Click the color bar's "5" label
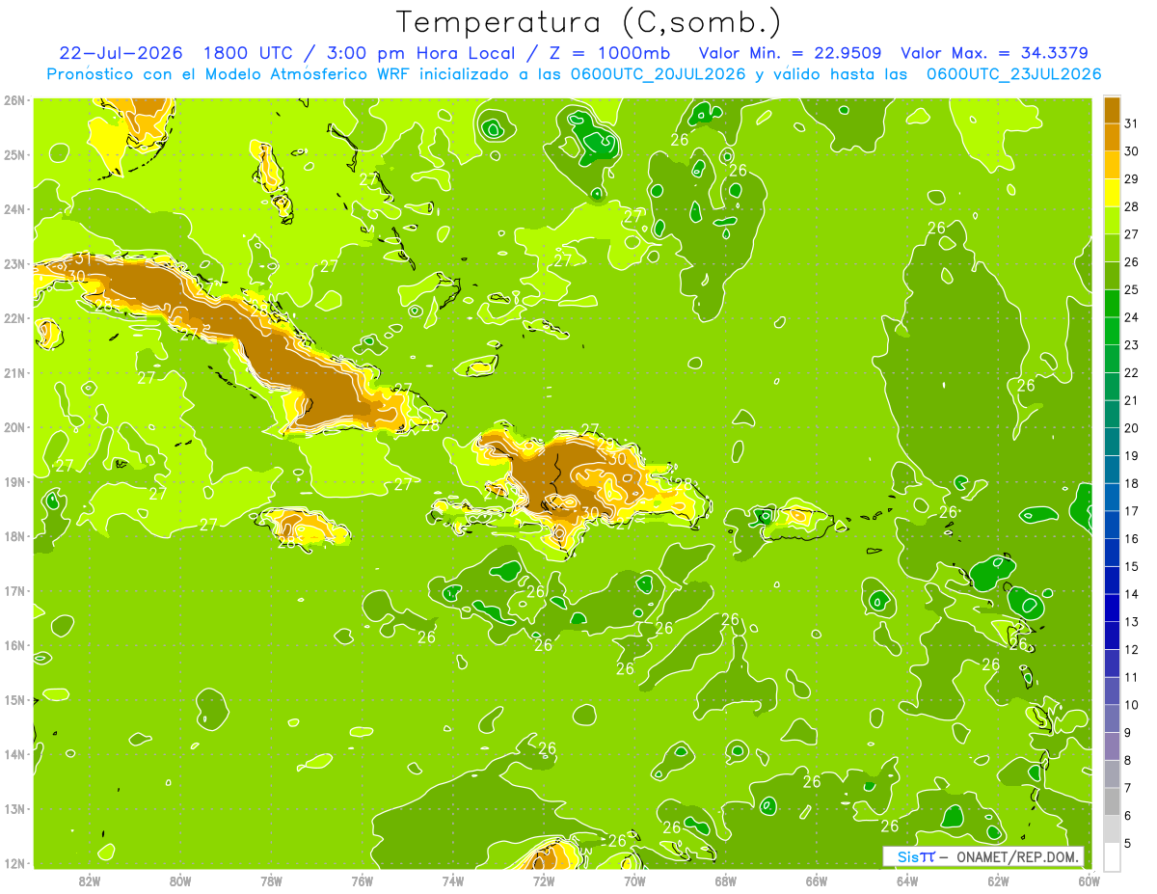Screen dimensions: 1157x894 click(x=1128, y=843)
